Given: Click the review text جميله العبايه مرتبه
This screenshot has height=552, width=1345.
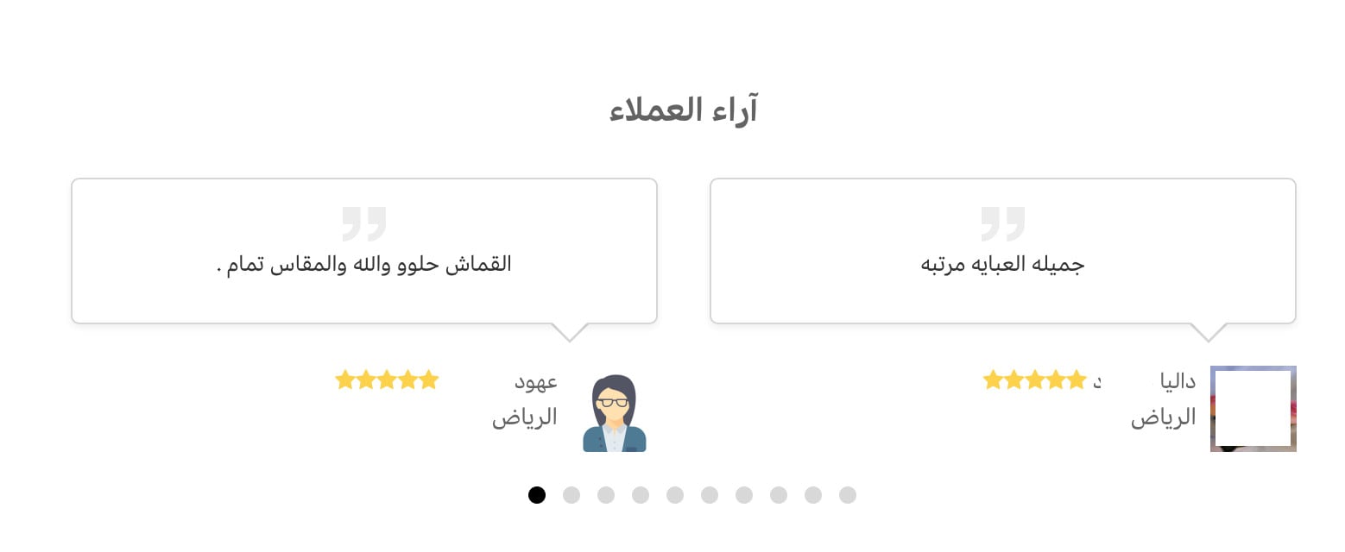Looking at the screenshot, I should pos(1003,264).
